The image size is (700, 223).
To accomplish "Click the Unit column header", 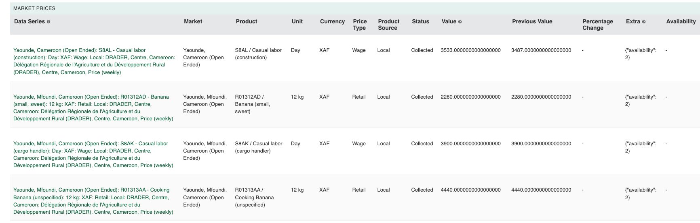I will click(297, 21).
